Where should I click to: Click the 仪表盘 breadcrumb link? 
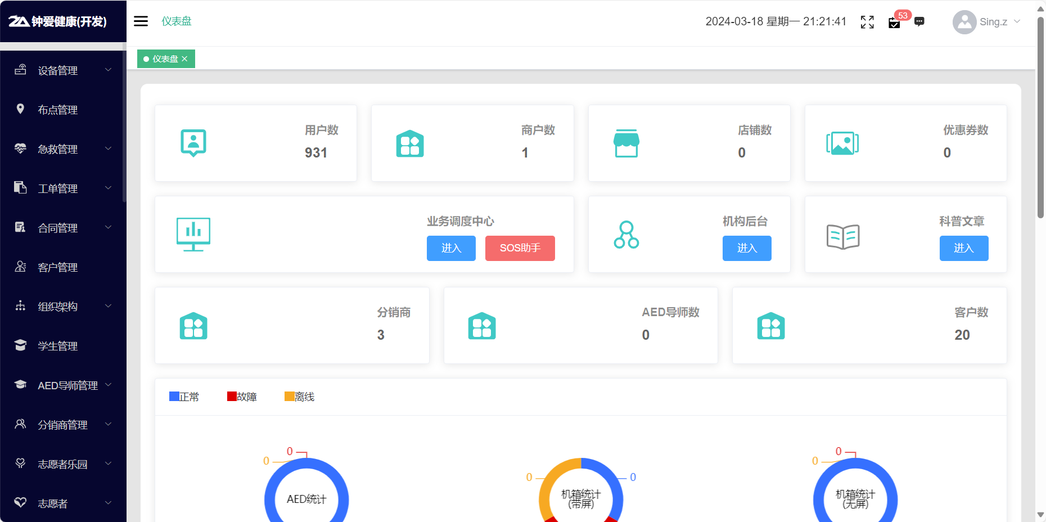[177, 21]
